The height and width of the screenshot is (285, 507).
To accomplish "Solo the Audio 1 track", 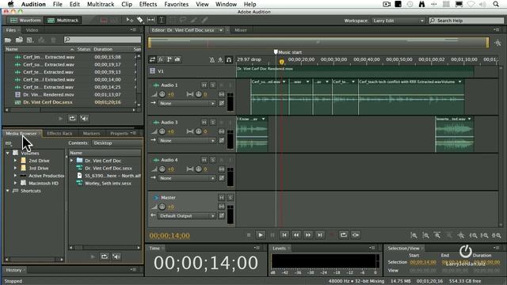I will pos(212,85).
